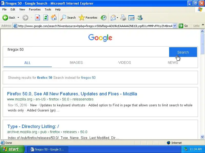Open the Mail envelope icon
The height and width of the screenshot is (153, 205).
tap(113, 18)
